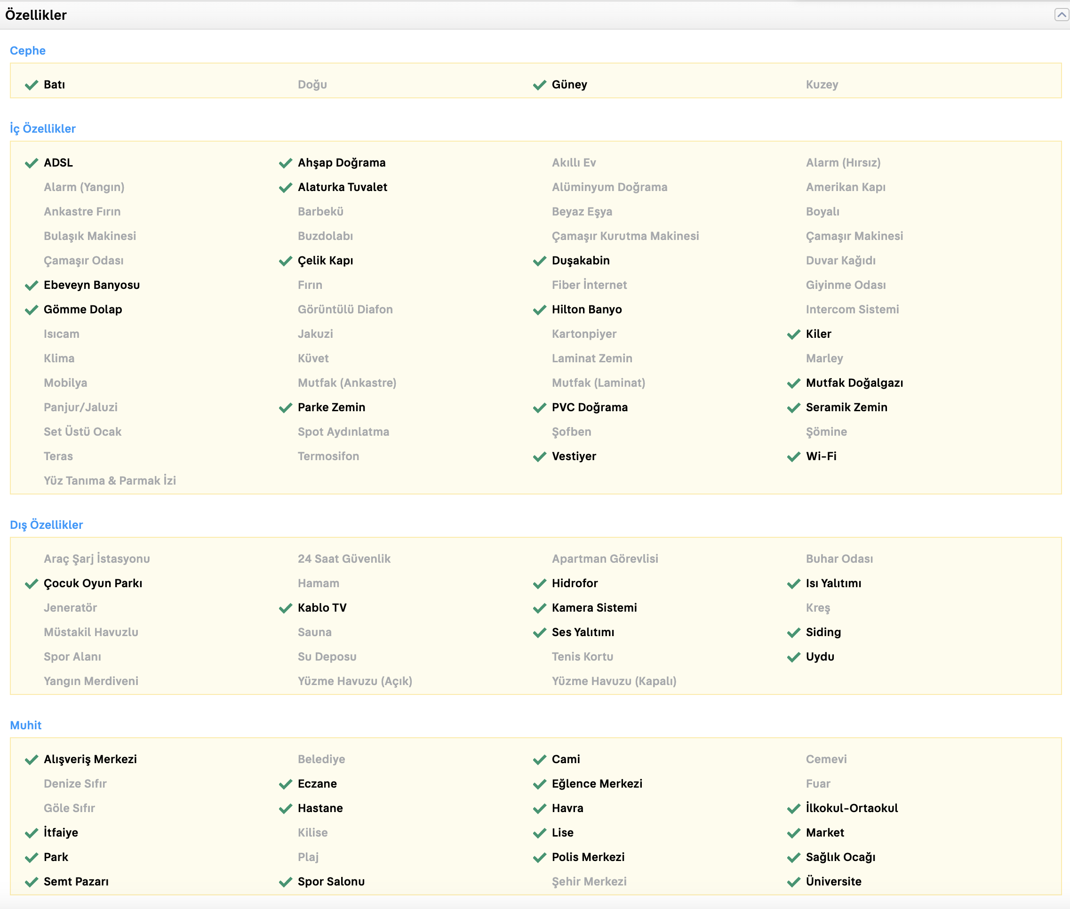The image size is (1070, 909).
Task: Click the Dış Özellikler section title
Action: click(47, 525)
